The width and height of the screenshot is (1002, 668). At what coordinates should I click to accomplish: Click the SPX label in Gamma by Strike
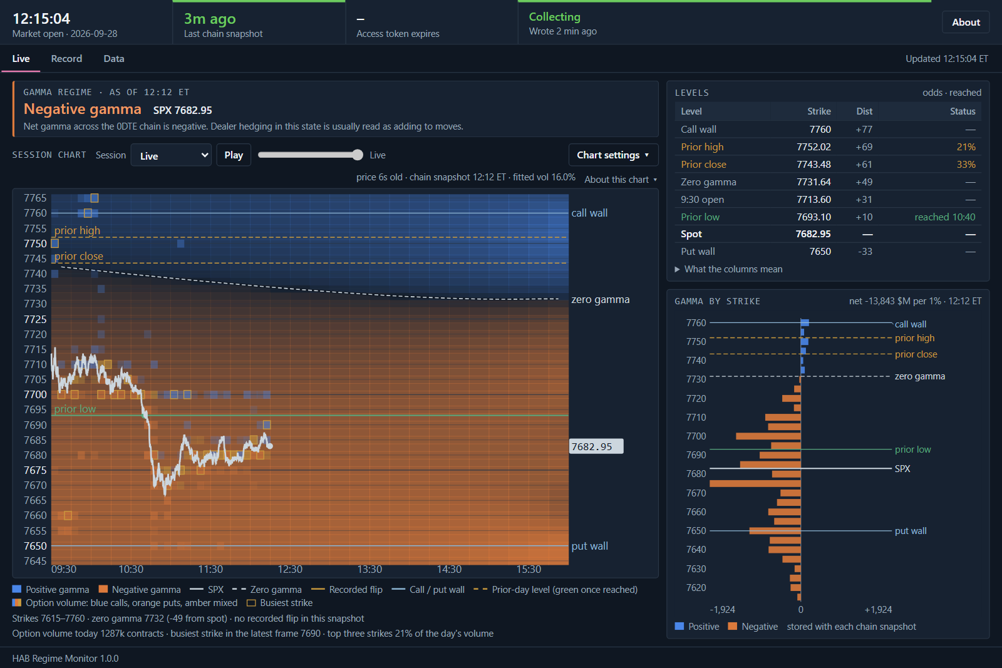[902, 469]
